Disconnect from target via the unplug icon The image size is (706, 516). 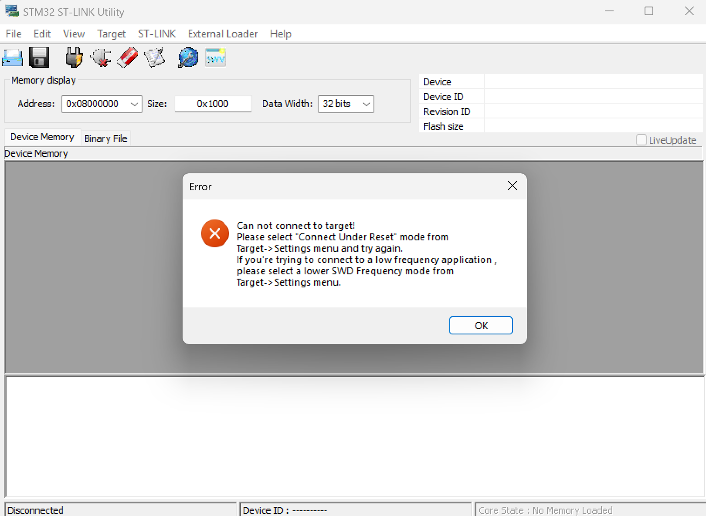(100, 57)
